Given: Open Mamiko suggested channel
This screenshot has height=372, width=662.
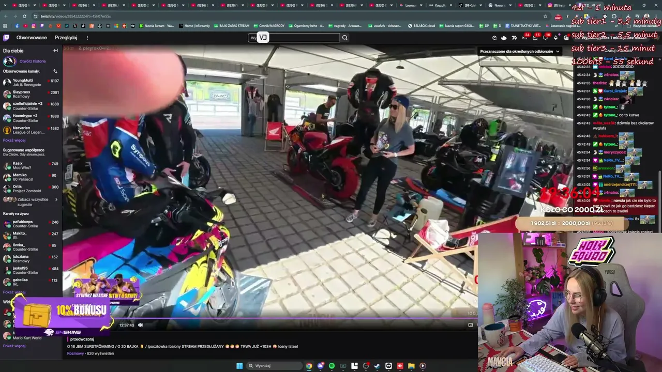Looking at the screenshot, I should pos(31,177).
